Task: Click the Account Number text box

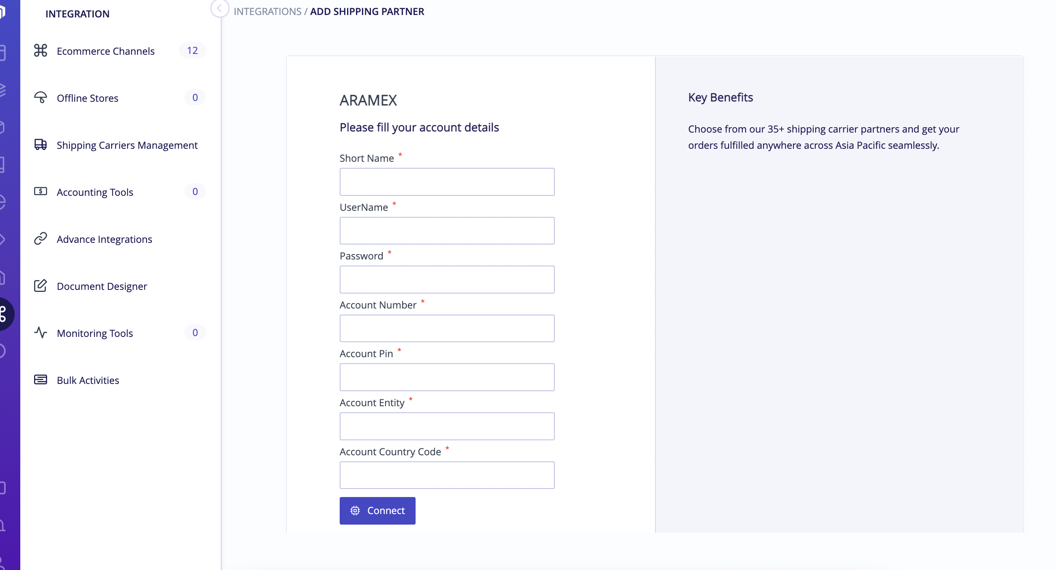Action: (447, 328)
